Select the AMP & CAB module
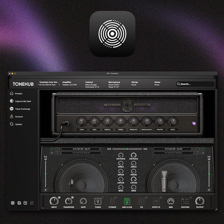The height and width of the screenshot is (224, 224). click(x=127, y=201)
